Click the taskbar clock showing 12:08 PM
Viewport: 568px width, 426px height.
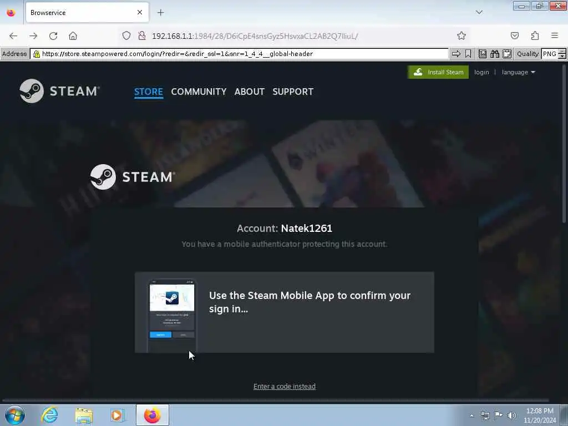pos(540,415)
